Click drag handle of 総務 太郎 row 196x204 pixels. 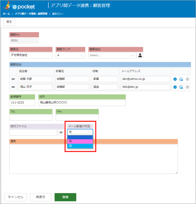[x=13, y=79]
